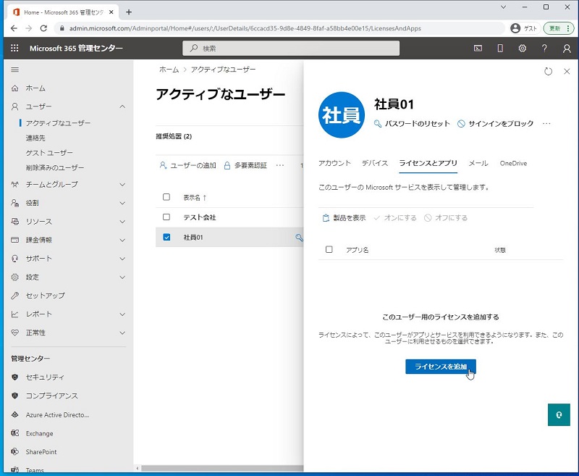Close the 社員01 details panel

(x=567, y=71)
